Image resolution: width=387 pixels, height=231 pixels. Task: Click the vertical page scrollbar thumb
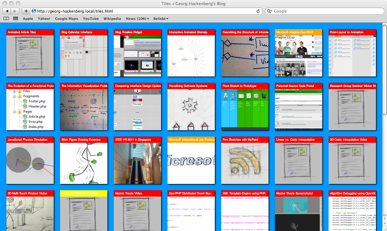click(x=384, y=70)
